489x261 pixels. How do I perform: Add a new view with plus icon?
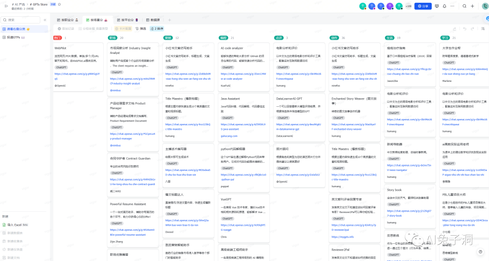pos(169,20)
